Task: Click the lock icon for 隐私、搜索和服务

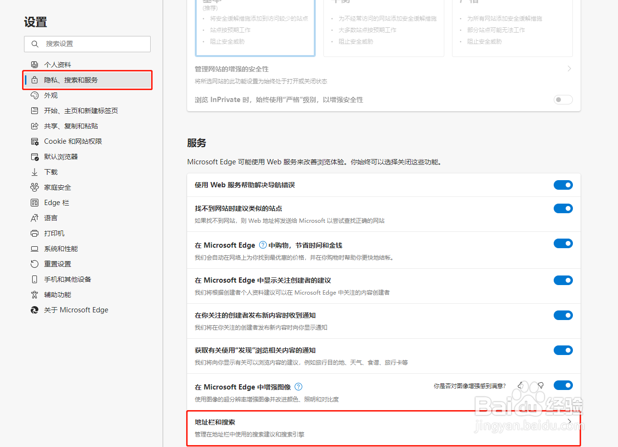Action: pos(35,80)
